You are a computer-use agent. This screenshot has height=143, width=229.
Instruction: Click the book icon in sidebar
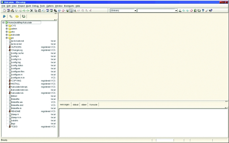(23, 16)
